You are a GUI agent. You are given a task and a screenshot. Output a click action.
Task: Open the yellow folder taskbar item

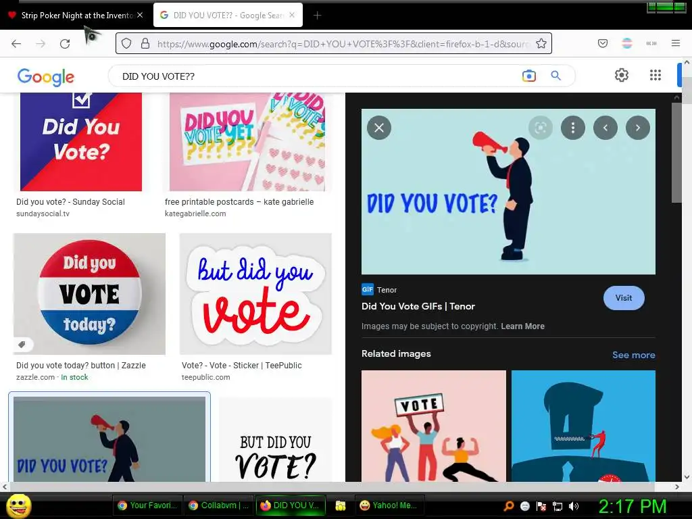tap(341, 505)
